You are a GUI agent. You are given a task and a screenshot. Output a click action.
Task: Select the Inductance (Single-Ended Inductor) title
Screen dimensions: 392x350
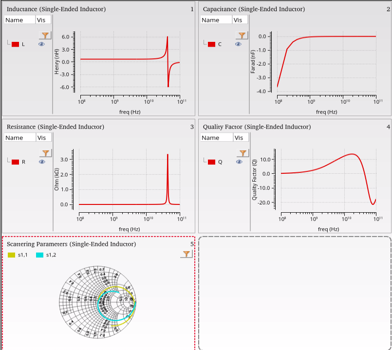(56, 9)
